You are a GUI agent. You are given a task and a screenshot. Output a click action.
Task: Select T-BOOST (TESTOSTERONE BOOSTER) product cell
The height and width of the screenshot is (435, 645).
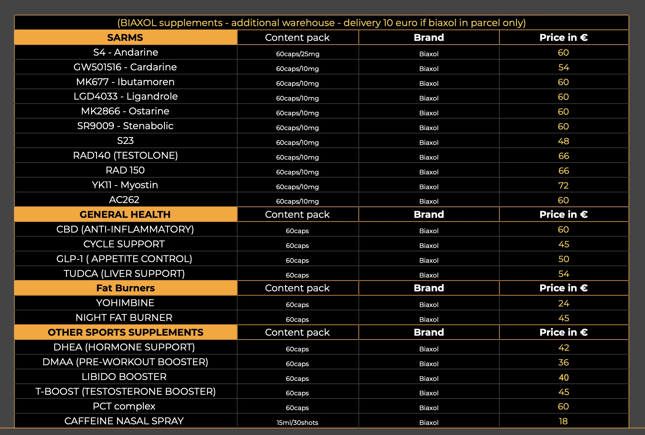(x=126, y=391)
